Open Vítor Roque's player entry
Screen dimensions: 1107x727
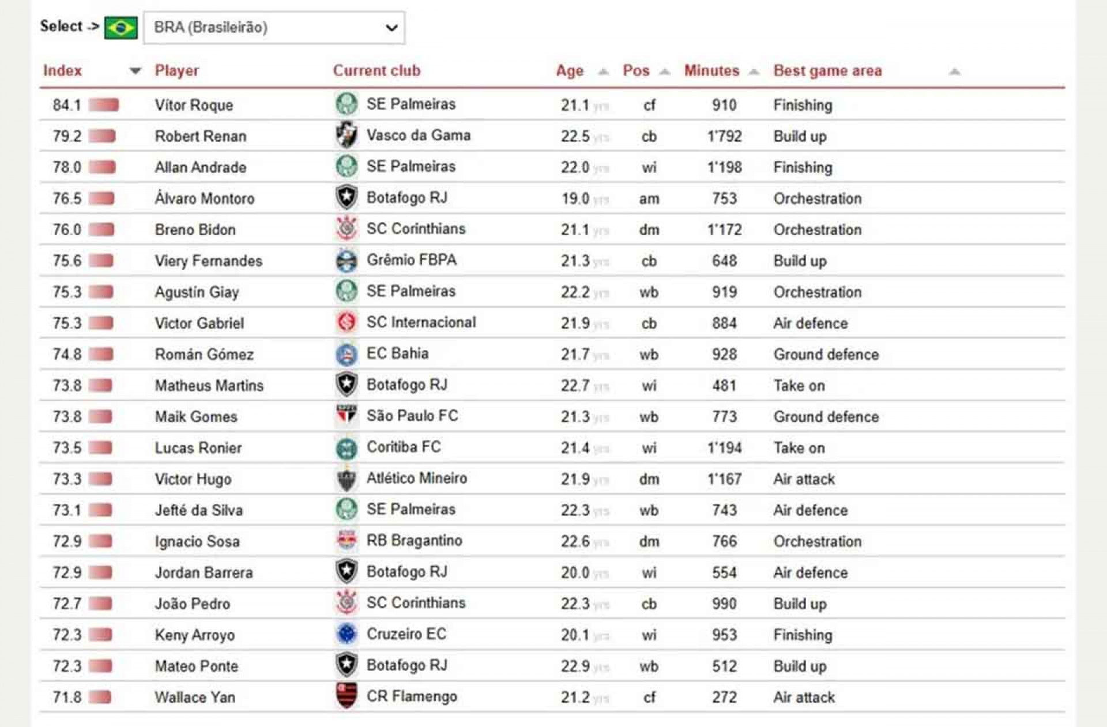coord(193,105)
